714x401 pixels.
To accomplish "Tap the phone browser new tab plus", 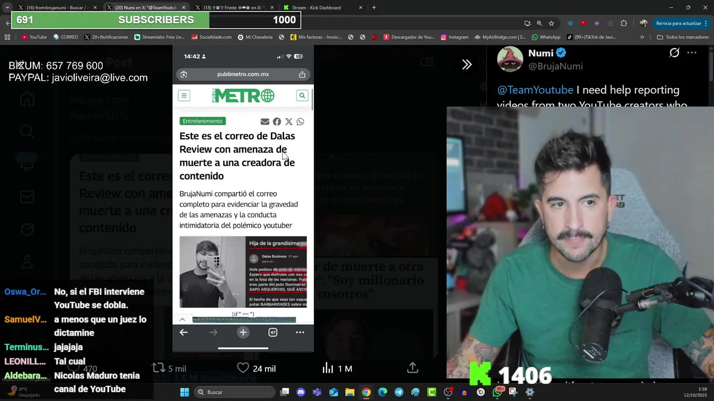I will click(243, 332).
